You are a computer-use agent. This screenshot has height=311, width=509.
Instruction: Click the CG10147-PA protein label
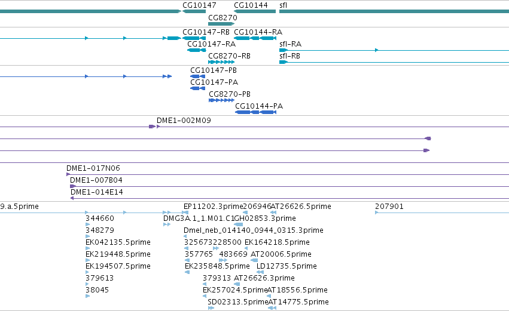[x=214, y=82]
